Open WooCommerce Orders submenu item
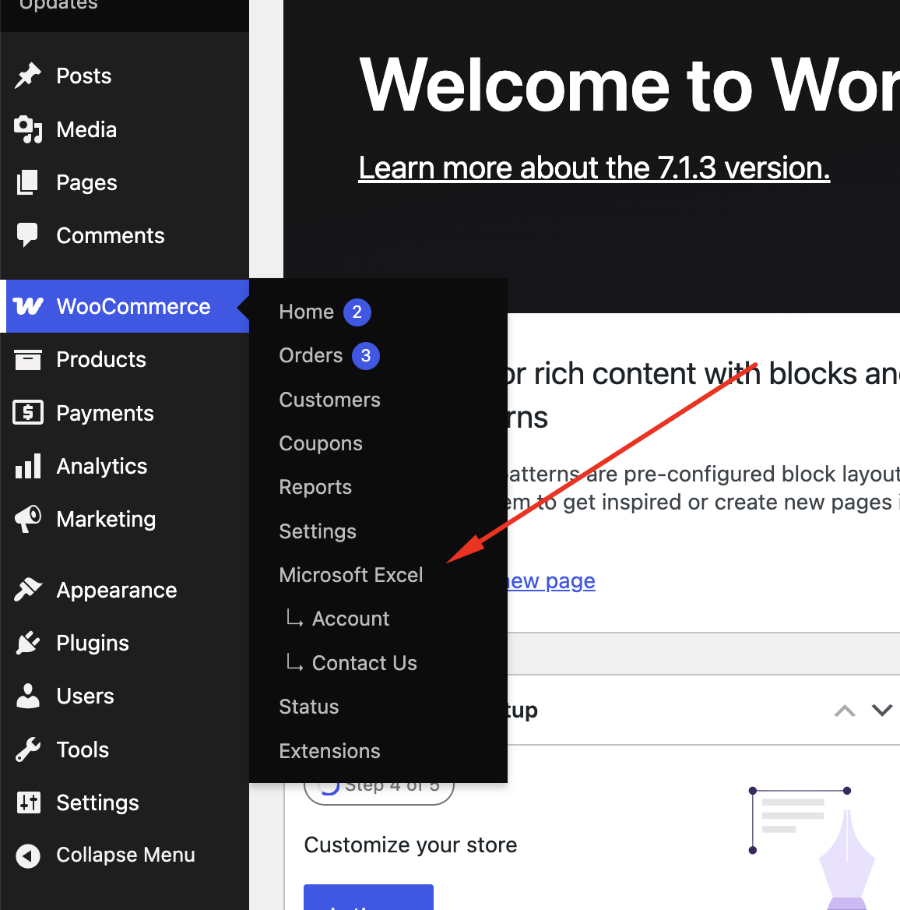 pos(311,355)
